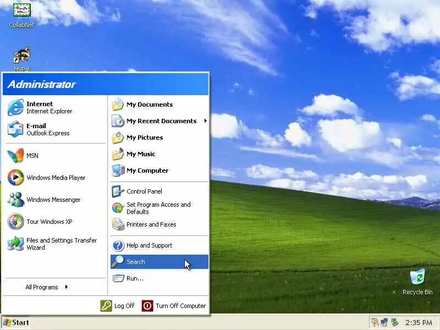Click the Search magnifying glass icon
This screenshot has width=440, height=330.
point(117,262)
